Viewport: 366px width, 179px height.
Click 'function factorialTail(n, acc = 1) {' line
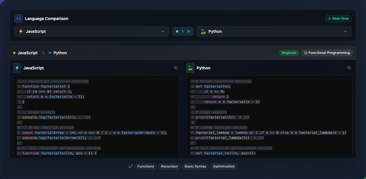(x=59, y=153)
